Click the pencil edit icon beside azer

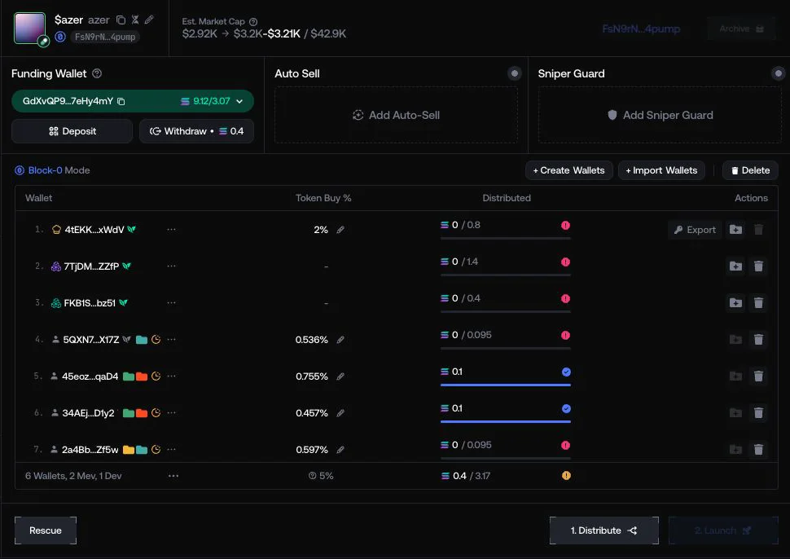[x=149, y=20]
